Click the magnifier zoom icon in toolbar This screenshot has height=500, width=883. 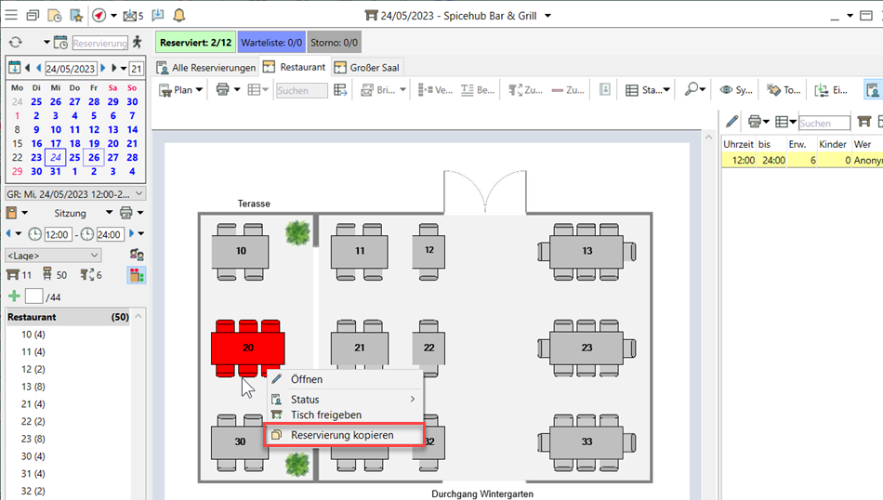692,90
